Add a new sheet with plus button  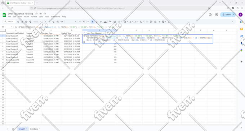[8, 129]
